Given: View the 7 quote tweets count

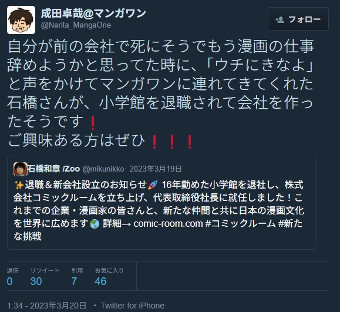Looking at the screenshot, I should 74,281.
